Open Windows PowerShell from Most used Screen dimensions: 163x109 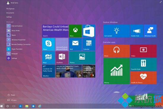pyautogui.click(x=16, y=40)
